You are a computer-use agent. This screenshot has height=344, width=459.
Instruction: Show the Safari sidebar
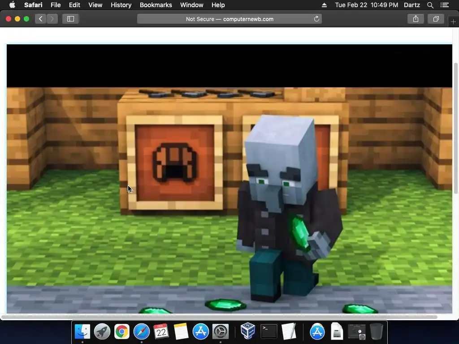click(x=70, y=19)
